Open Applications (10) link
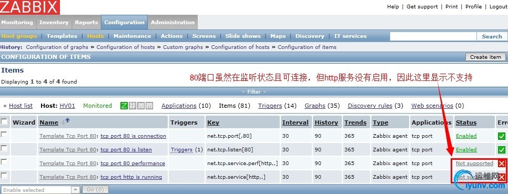Viewport: 508px width, 194px height. point(179,106)
